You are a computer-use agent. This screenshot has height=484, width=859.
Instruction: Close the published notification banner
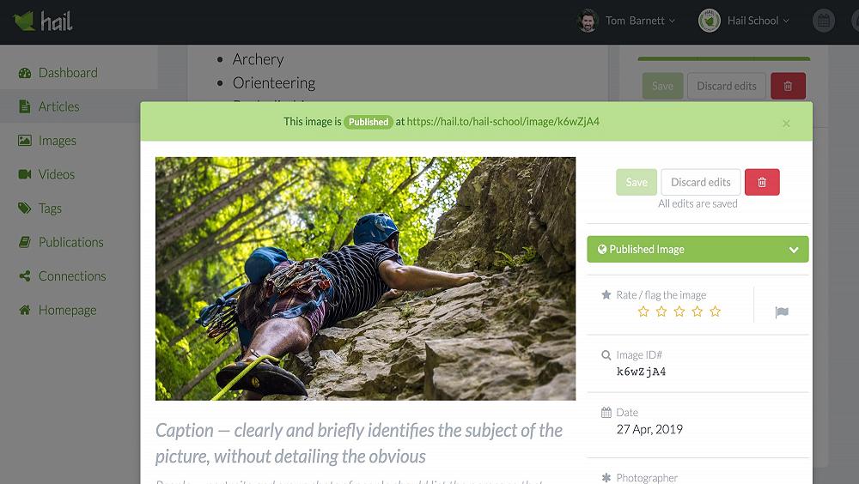coord(786,124)
